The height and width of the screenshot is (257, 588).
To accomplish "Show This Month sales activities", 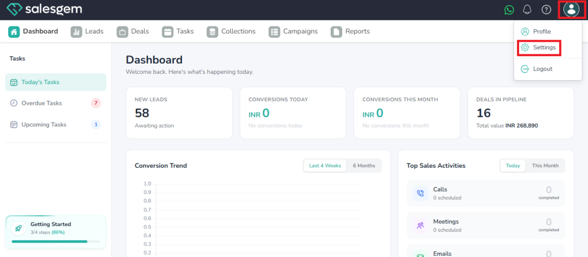I will 546,165.
